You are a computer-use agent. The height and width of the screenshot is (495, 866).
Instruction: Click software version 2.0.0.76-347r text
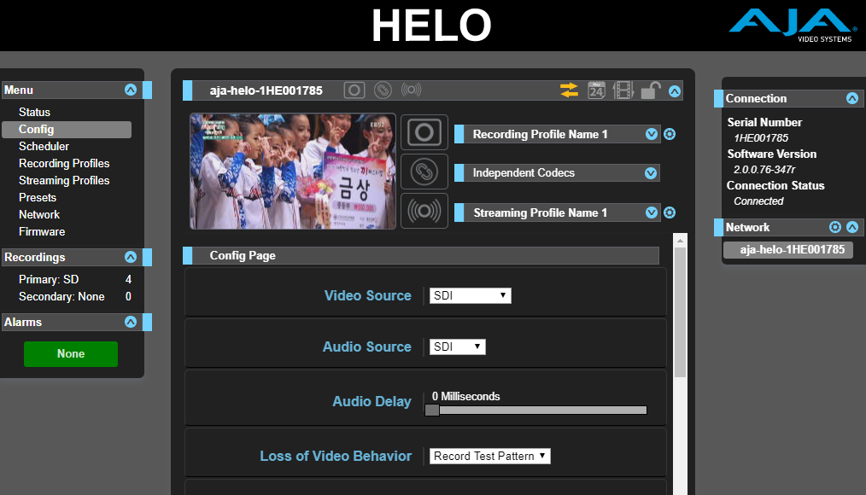coord(764,170)
